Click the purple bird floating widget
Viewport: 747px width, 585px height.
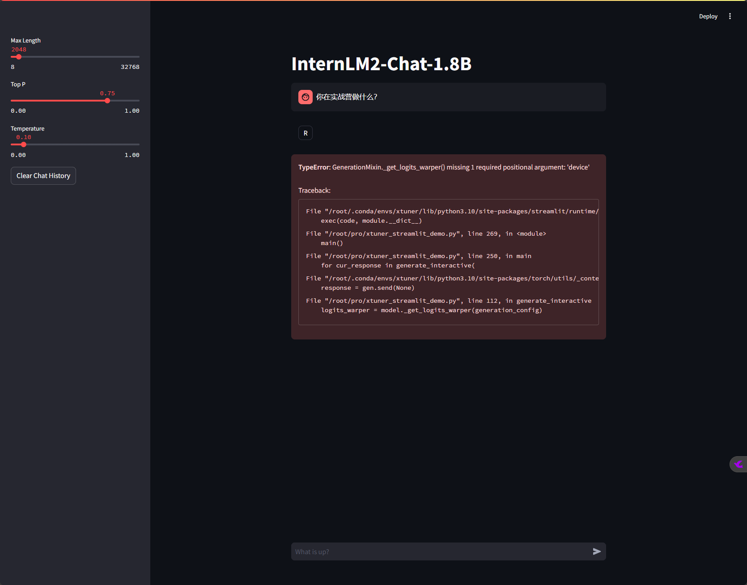738,464
